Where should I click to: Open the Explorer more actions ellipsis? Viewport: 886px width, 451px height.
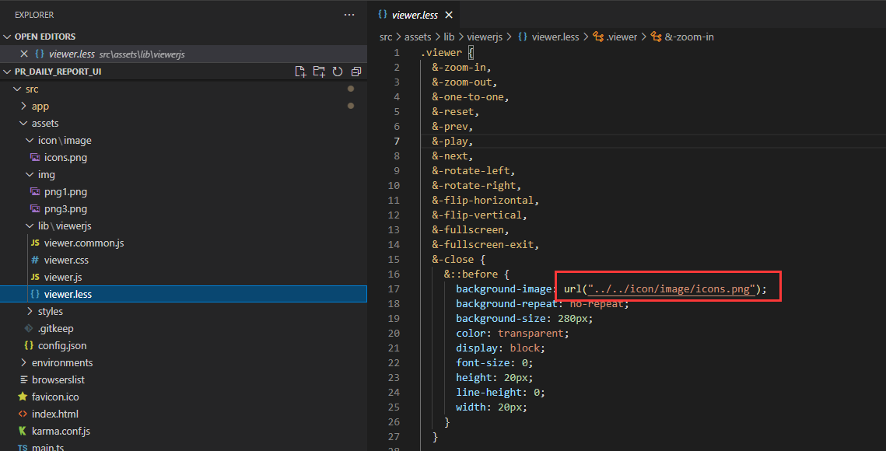pyautogui.click(x=349, y=15)
